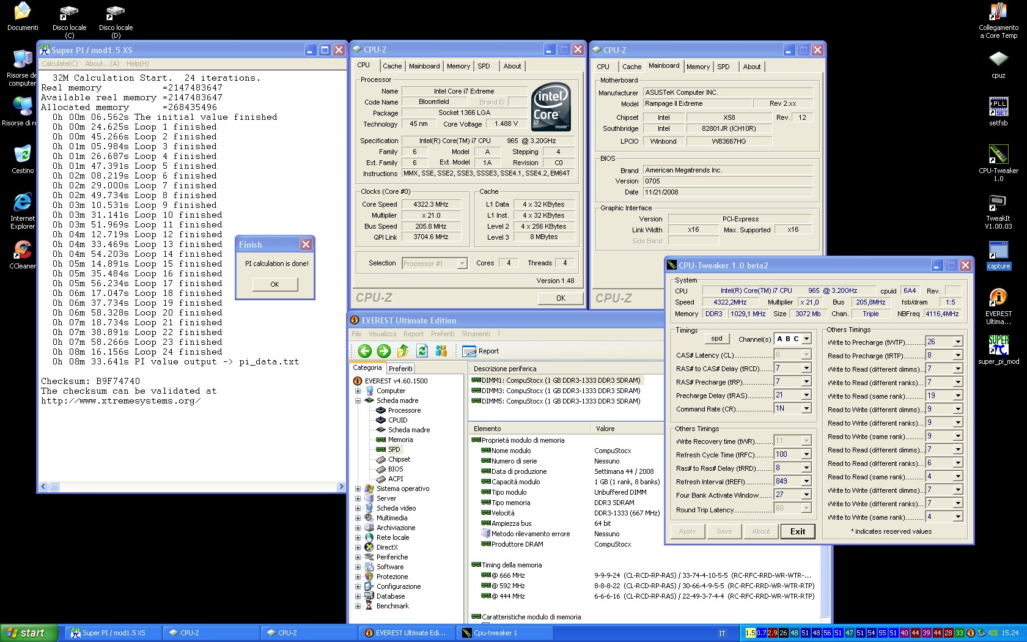Switch to Cpu-tweaker 1 taskbar item
This screenshot has height=642, width=1027.
(x=506, y=633)
